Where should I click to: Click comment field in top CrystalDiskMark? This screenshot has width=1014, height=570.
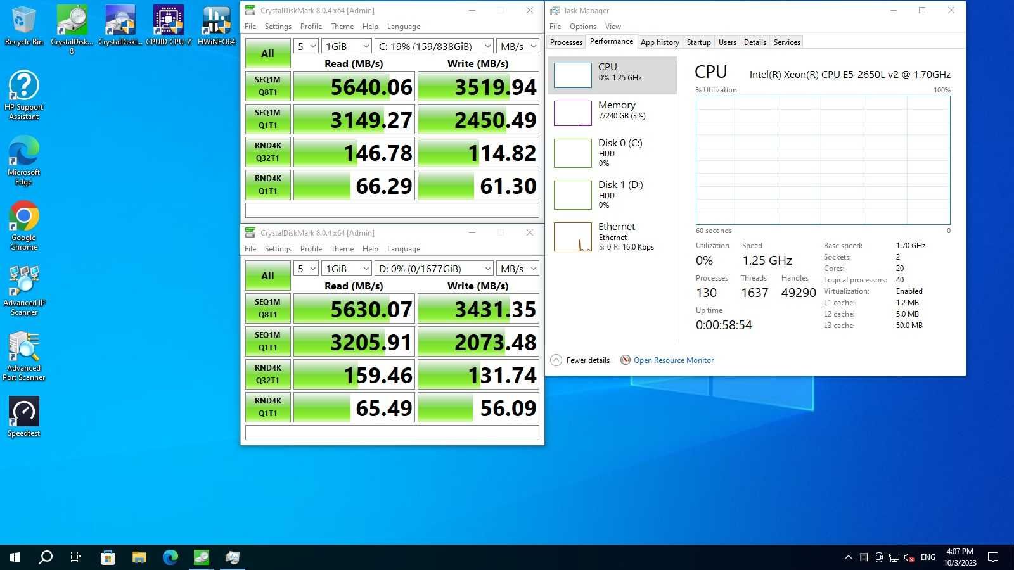[392, 210]
